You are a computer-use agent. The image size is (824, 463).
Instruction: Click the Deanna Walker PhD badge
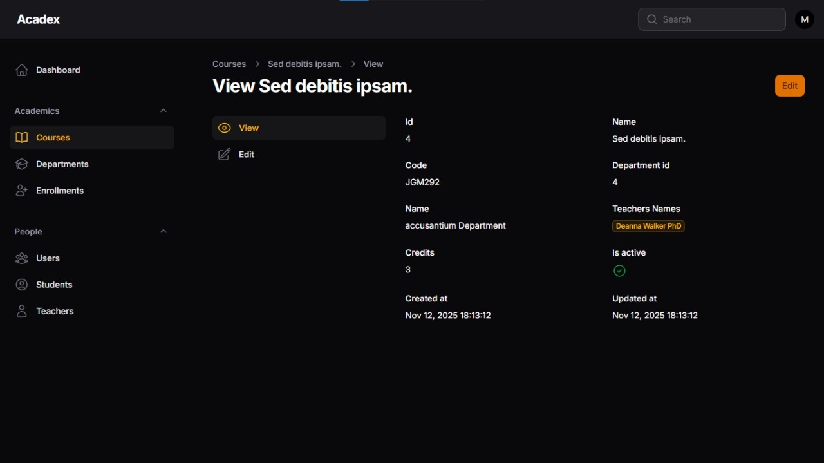click(648, 226)
